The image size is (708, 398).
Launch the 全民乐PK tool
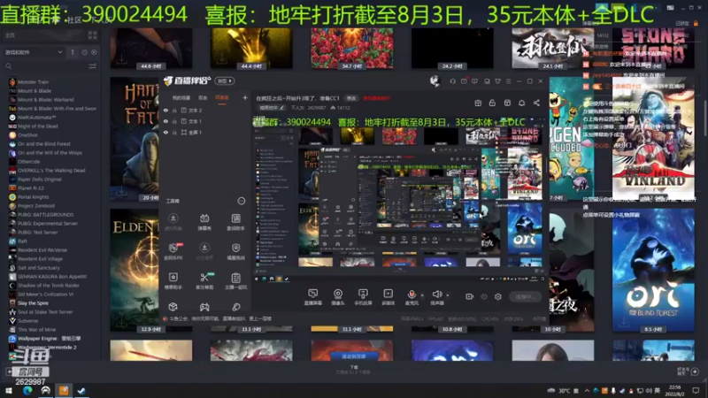pos(173,251)
